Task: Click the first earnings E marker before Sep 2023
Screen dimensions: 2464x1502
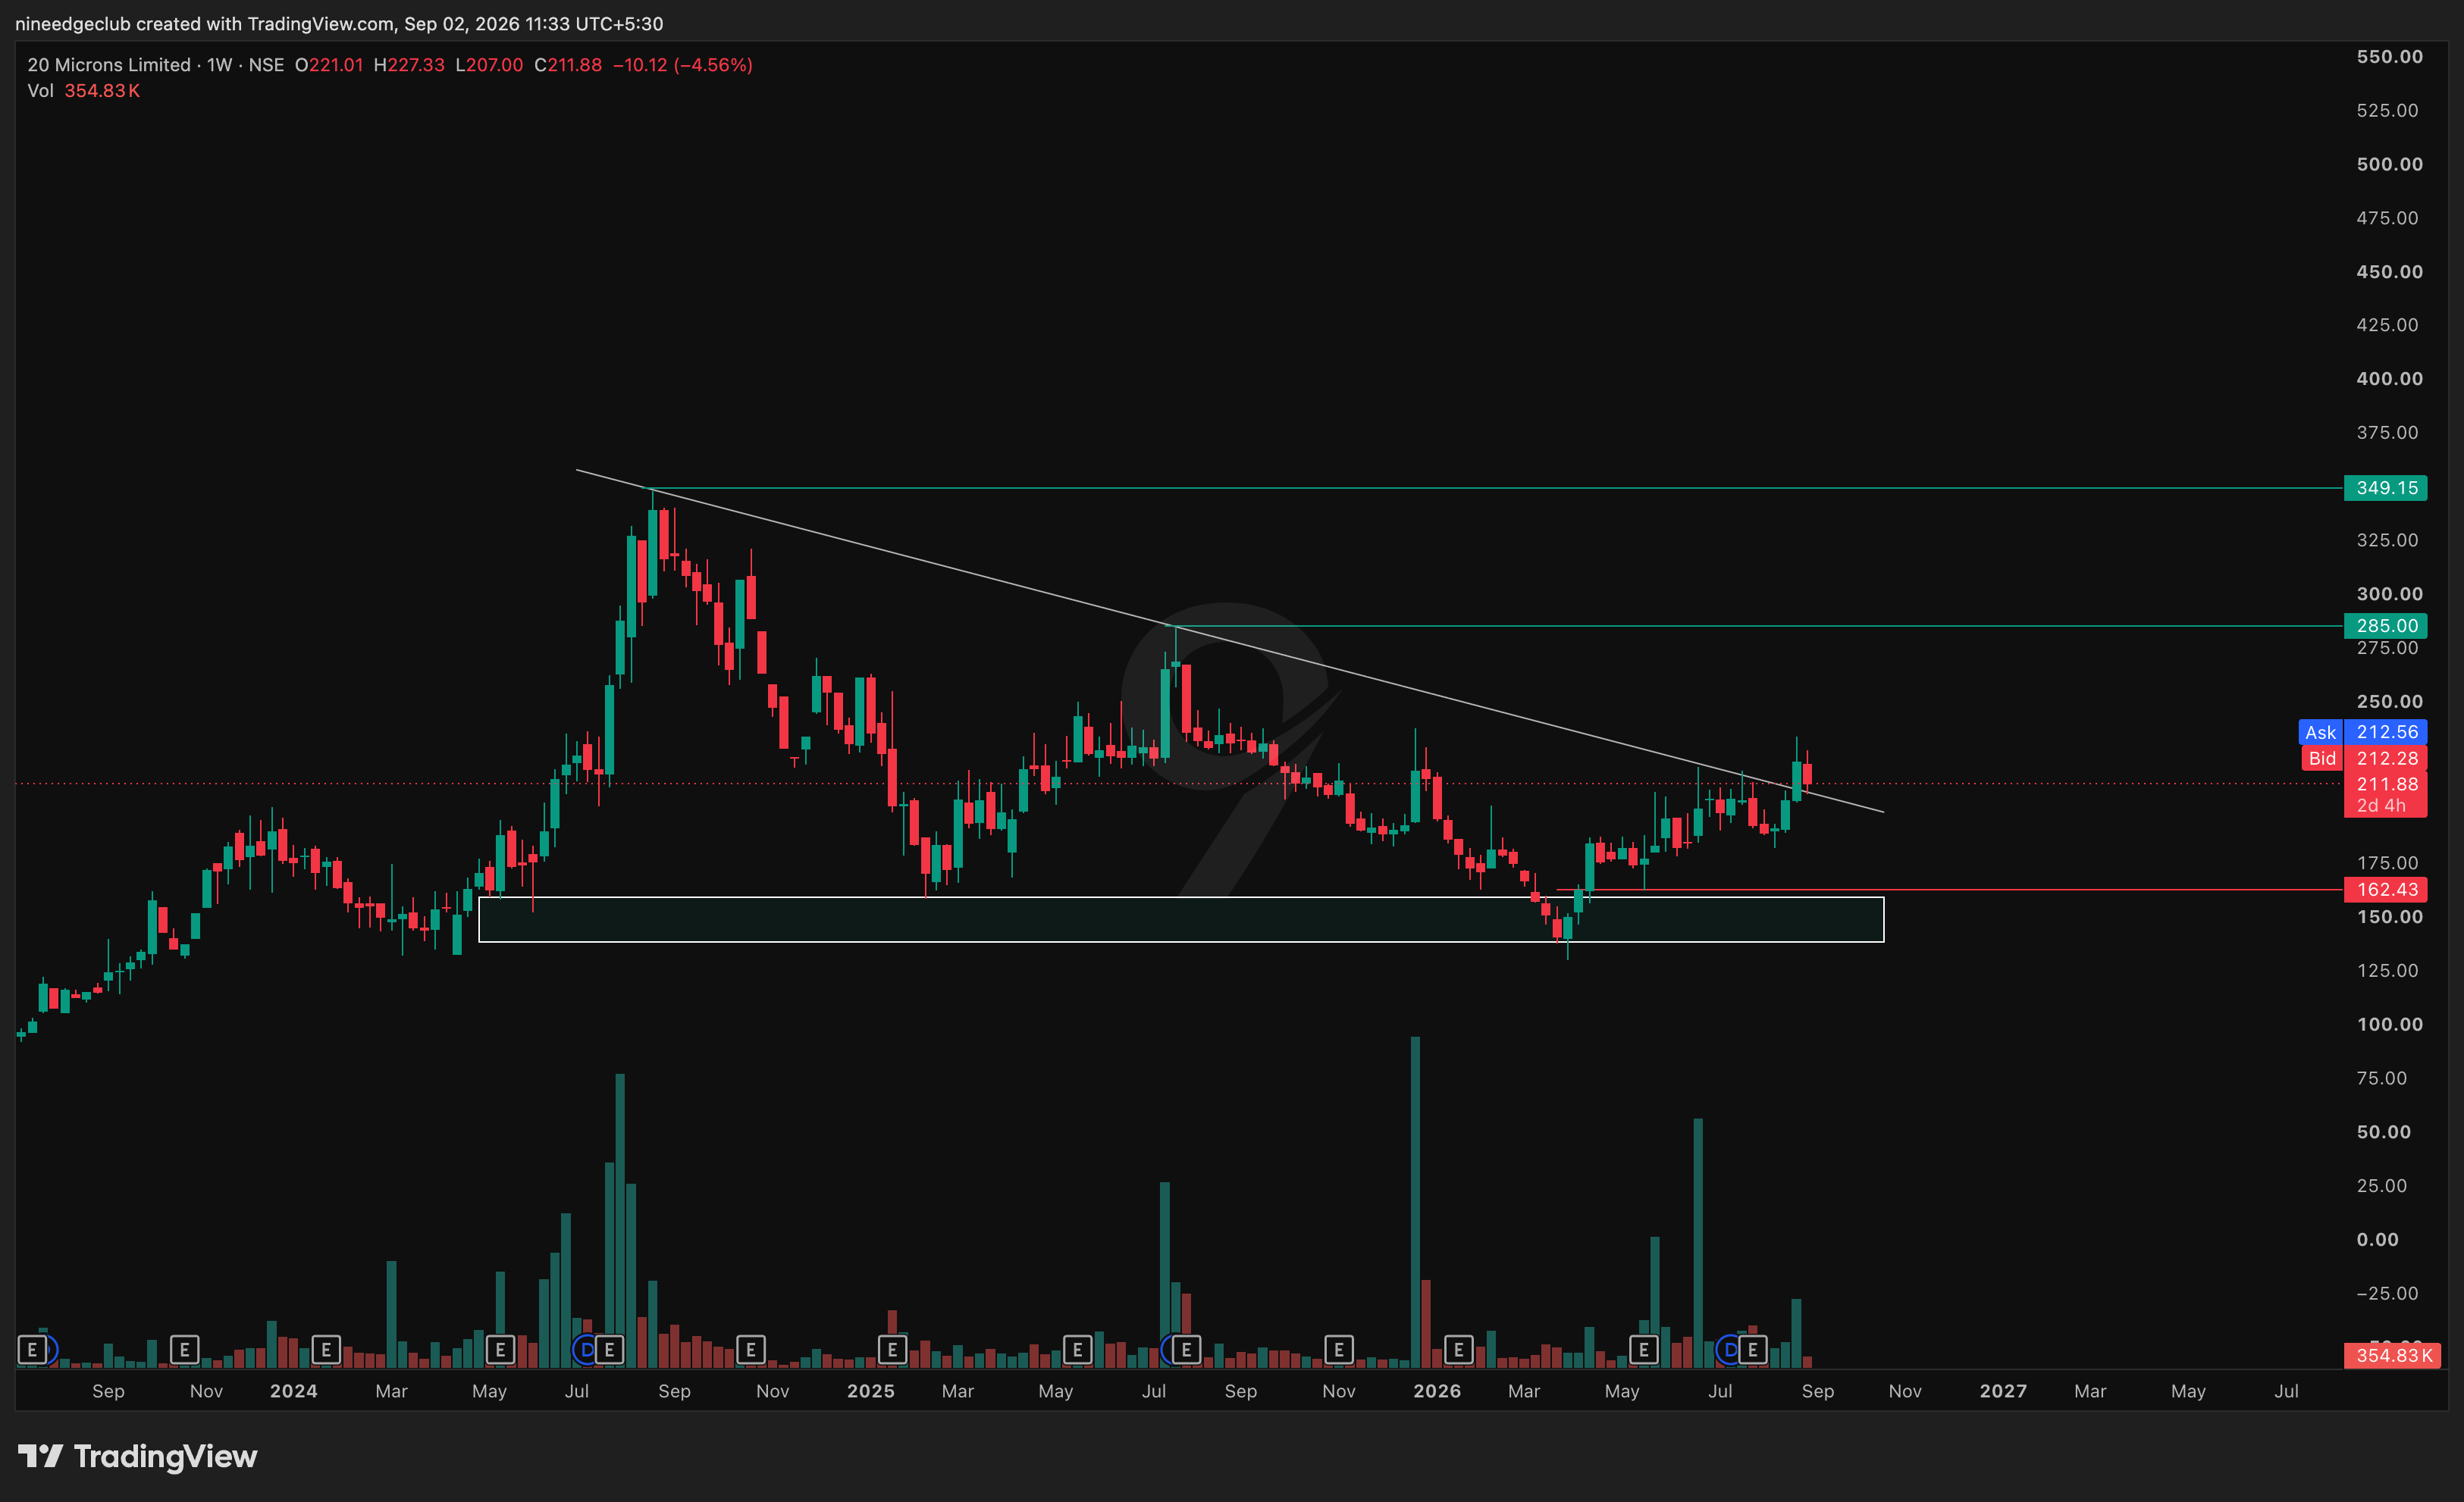Action: point(32,1350)
